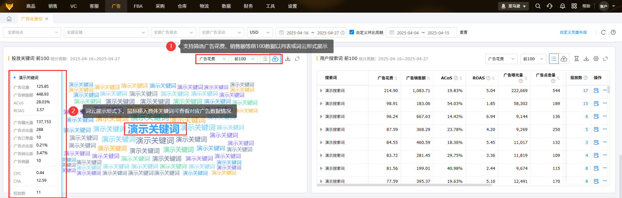
Task: Click add icon in the 214.90 row
Action: pos(596,91)
